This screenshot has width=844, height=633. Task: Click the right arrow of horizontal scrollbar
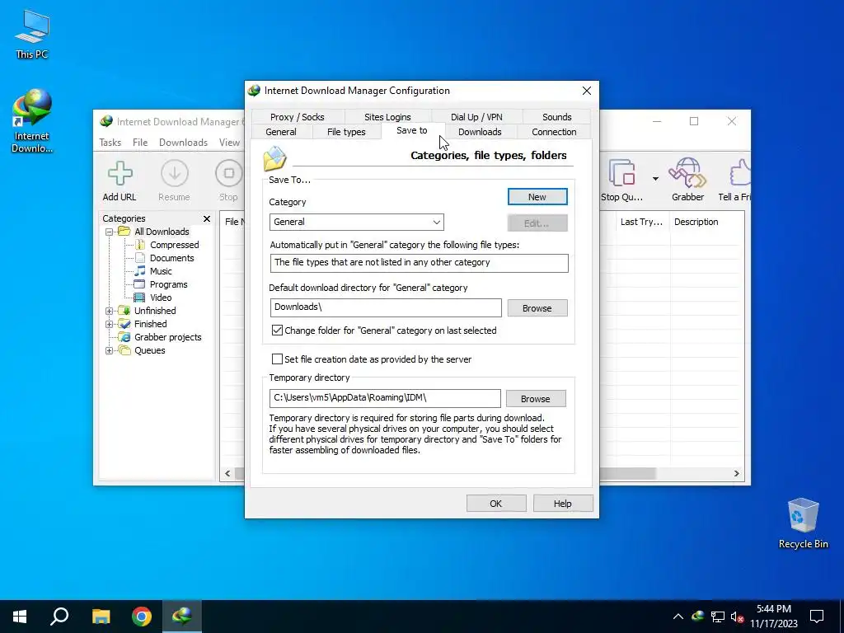[x=736, y=474]
